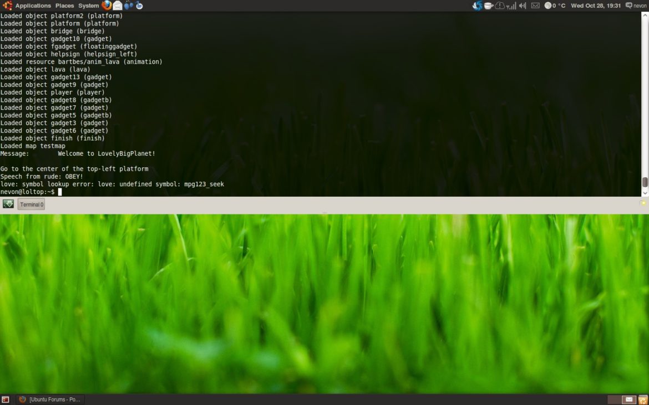
Task: Launch Firefox from the top panel
Action: (107, 5)
